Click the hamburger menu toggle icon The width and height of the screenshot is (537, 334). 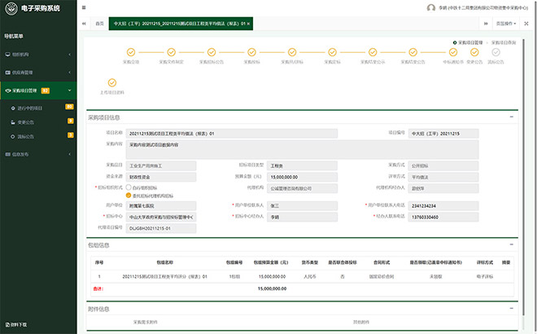coord(85,7)
